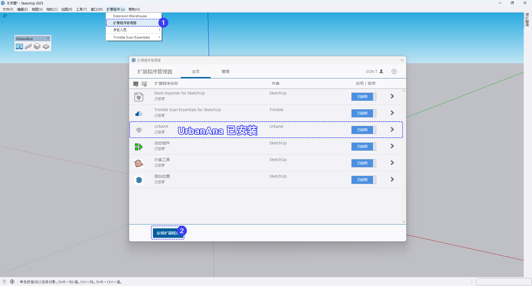532x286 pixels.
Task: Expand details for Trimble Scan Essentials row
Action: tap(392, 113)
